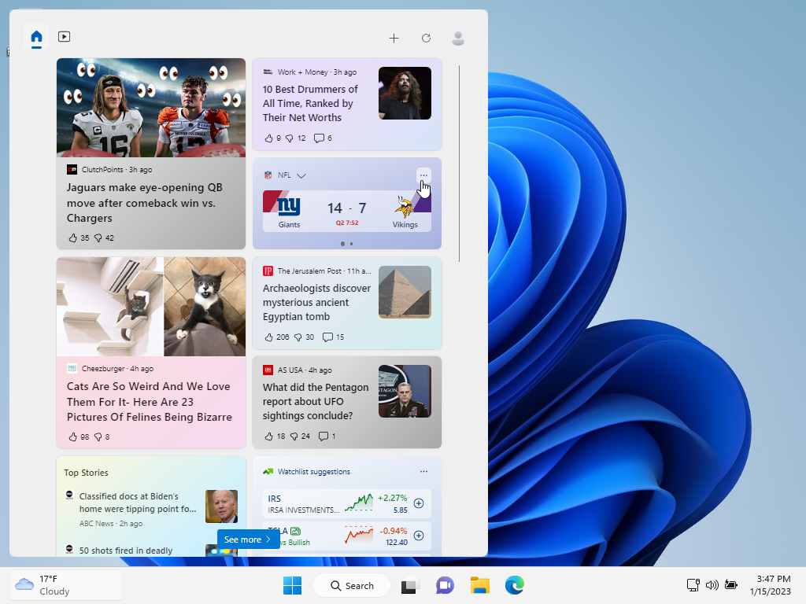Open NFL widget more options menu
This screenshot has height=604, width=806.
pyautogui.click(x=423, y=175)
